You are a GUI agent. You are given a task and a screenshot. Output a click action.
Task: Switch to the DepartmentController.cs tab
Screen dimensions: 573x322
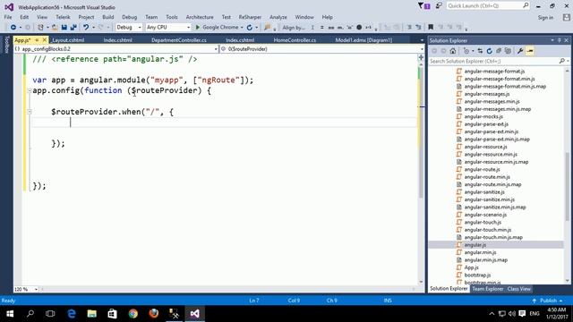[x=179, y=40]
